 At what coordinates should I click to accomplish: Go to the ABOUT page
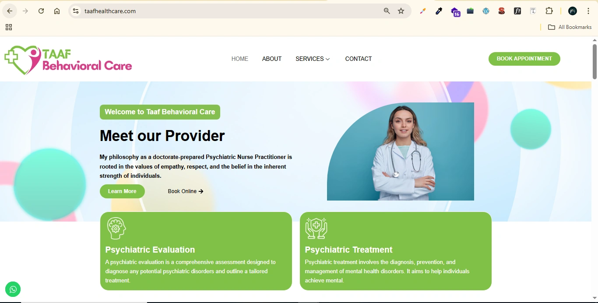(x=272, y=59)
